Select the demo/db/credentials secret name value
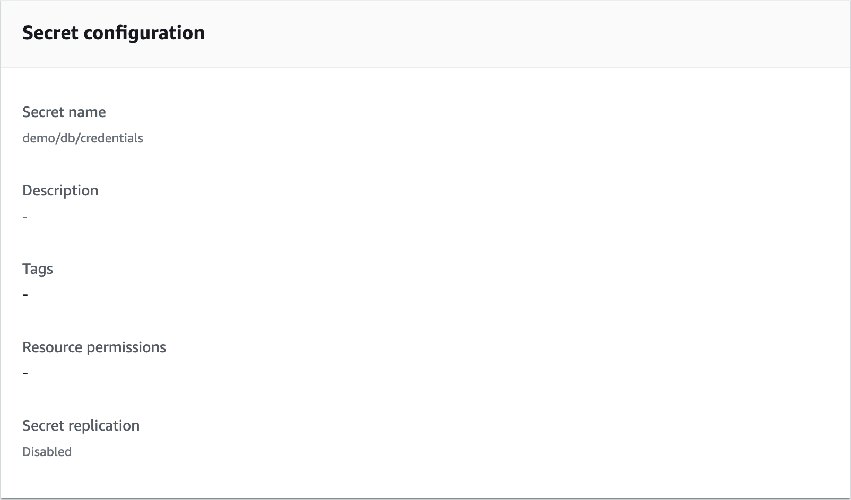 click(x=83, y=138)
